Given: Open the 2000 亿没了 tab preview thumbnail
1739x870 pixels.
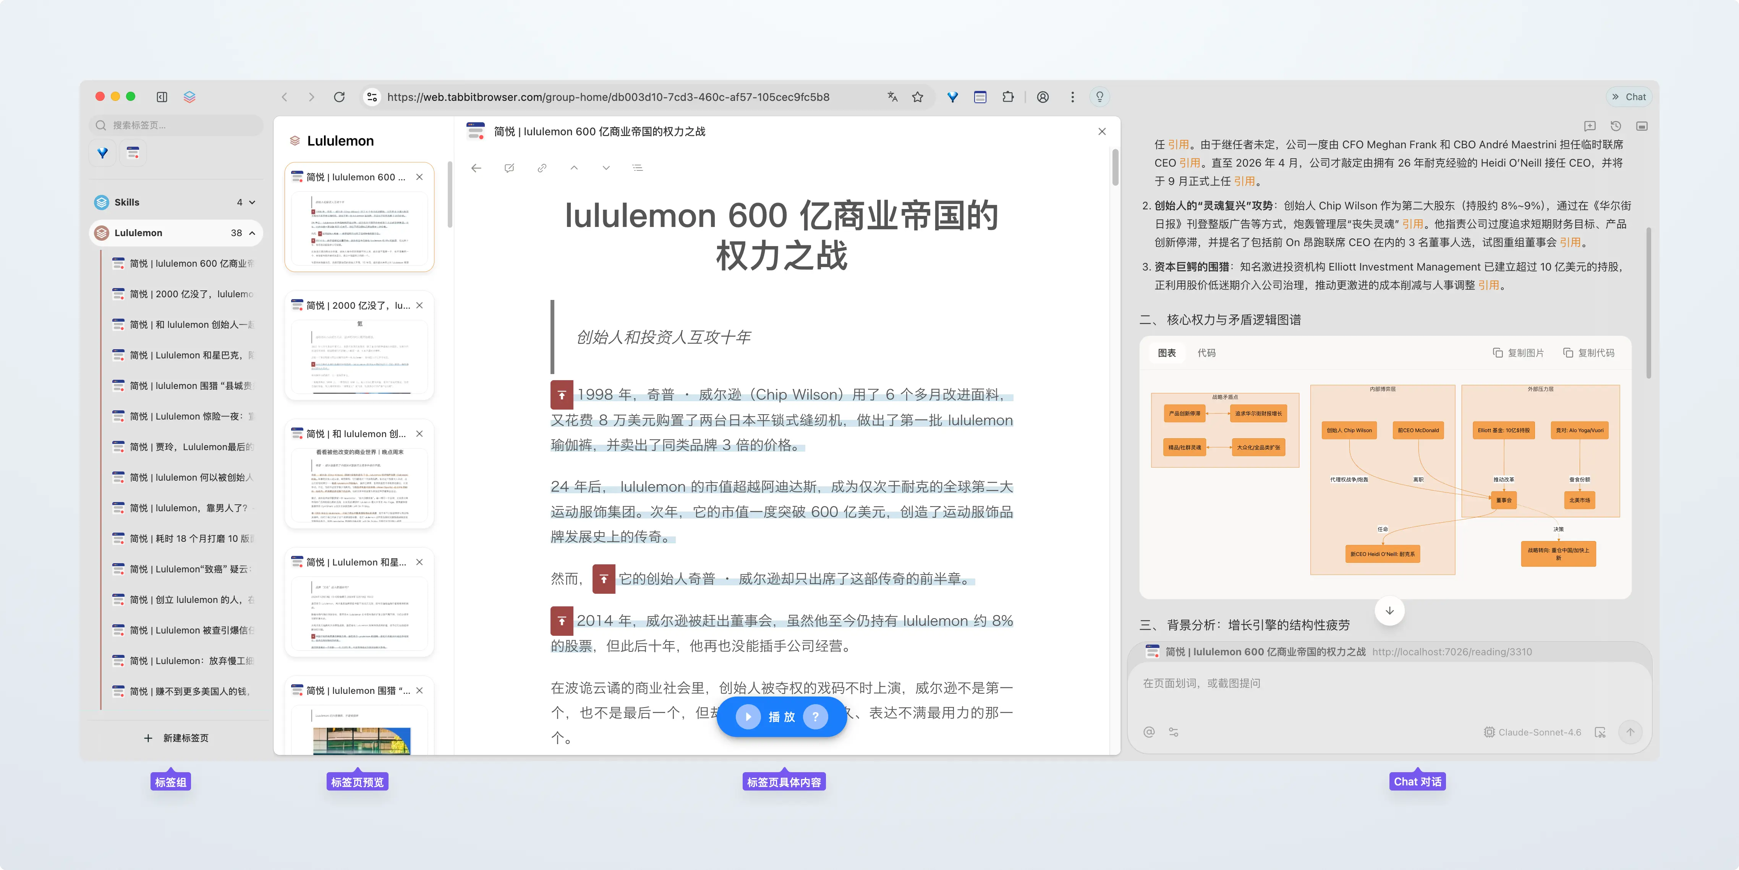Looking at the screenshot, I should (359, 357).
